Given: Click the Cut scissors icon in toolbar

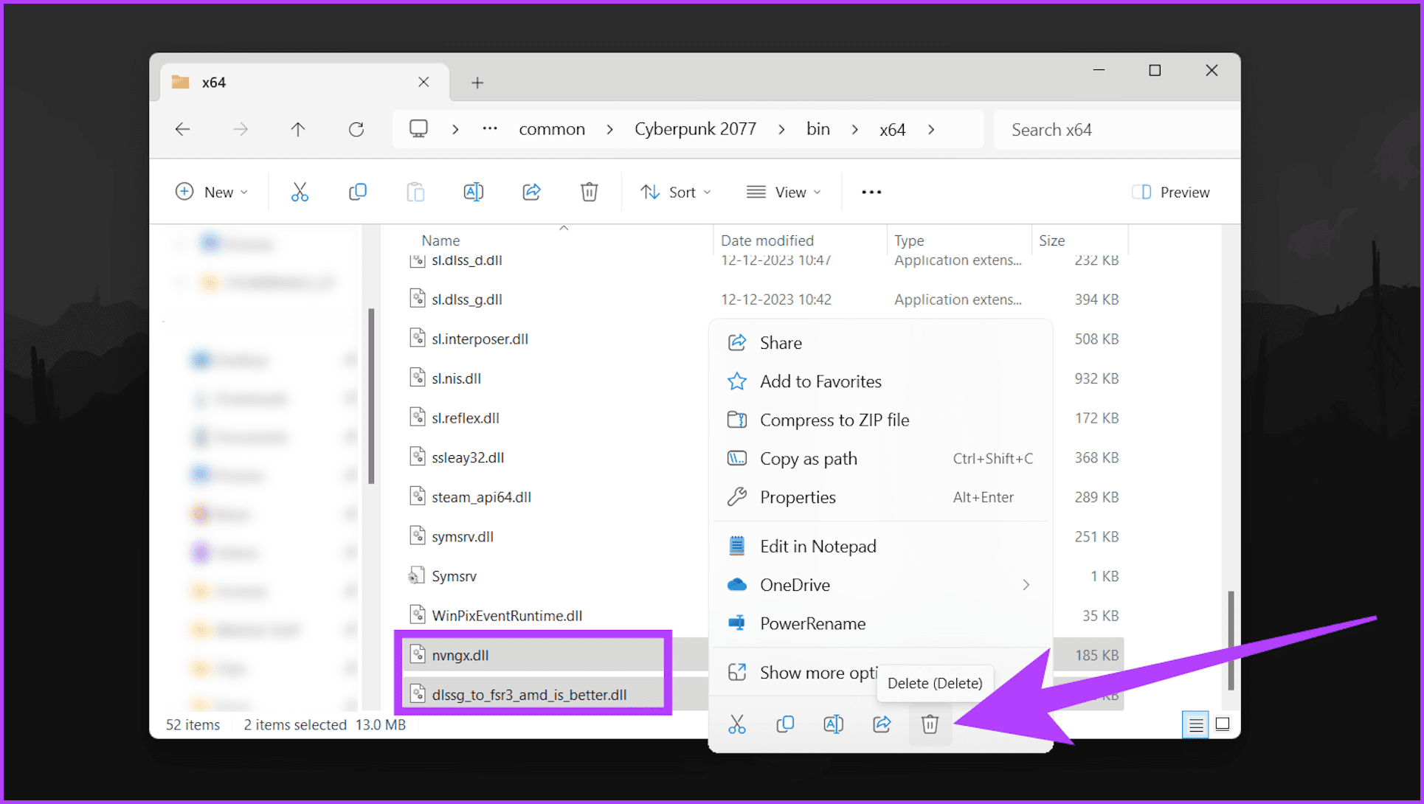Looking at the screenshot, I should (x=300, y=193).
